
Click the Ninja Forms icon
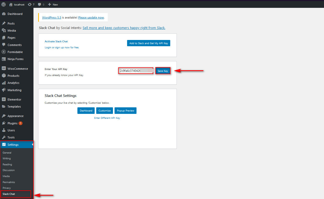coord(4,59)
